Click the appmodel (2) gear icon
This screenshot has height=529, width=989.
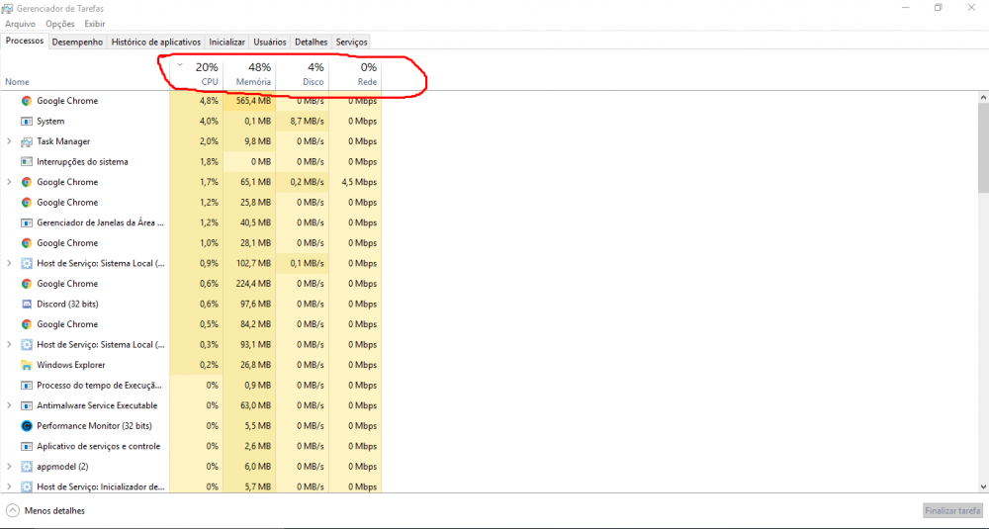click(27, 467)
